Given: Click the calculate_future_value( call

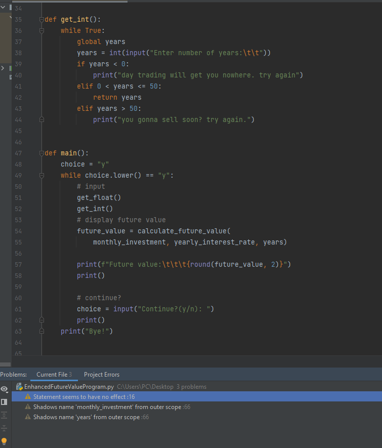Looking at the screenshot, I should point(184,231).
